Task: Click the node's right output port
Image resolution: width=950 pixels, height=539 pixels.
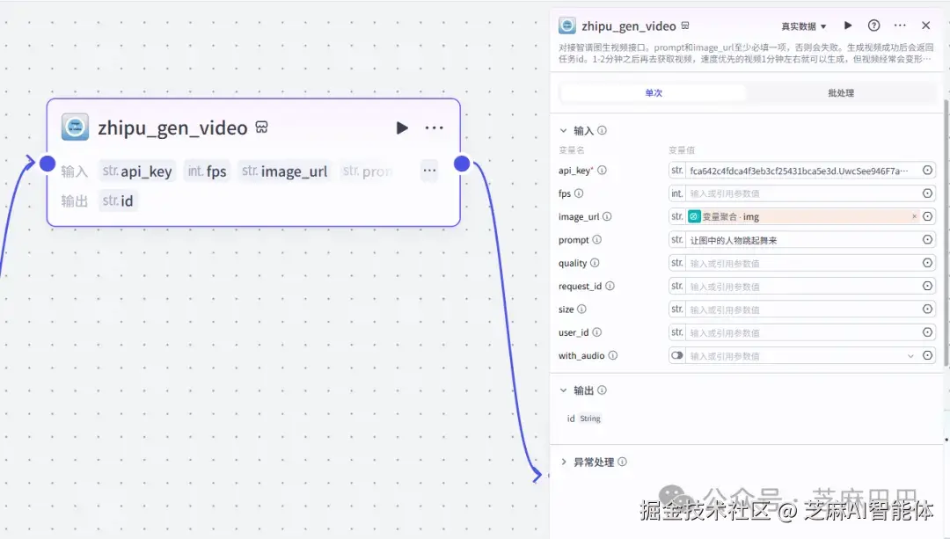Action: [x=462, y=164]
